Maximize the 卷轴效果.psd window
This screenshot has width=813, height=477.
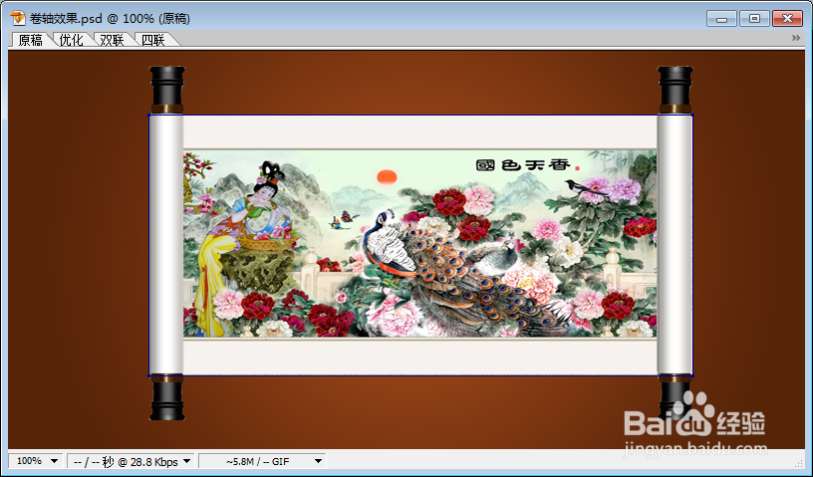pos(754,19)
